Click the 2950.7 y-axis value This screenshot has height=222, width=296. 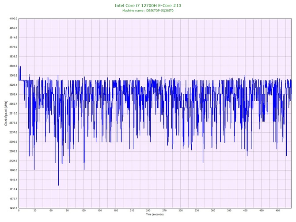point(13,104)
